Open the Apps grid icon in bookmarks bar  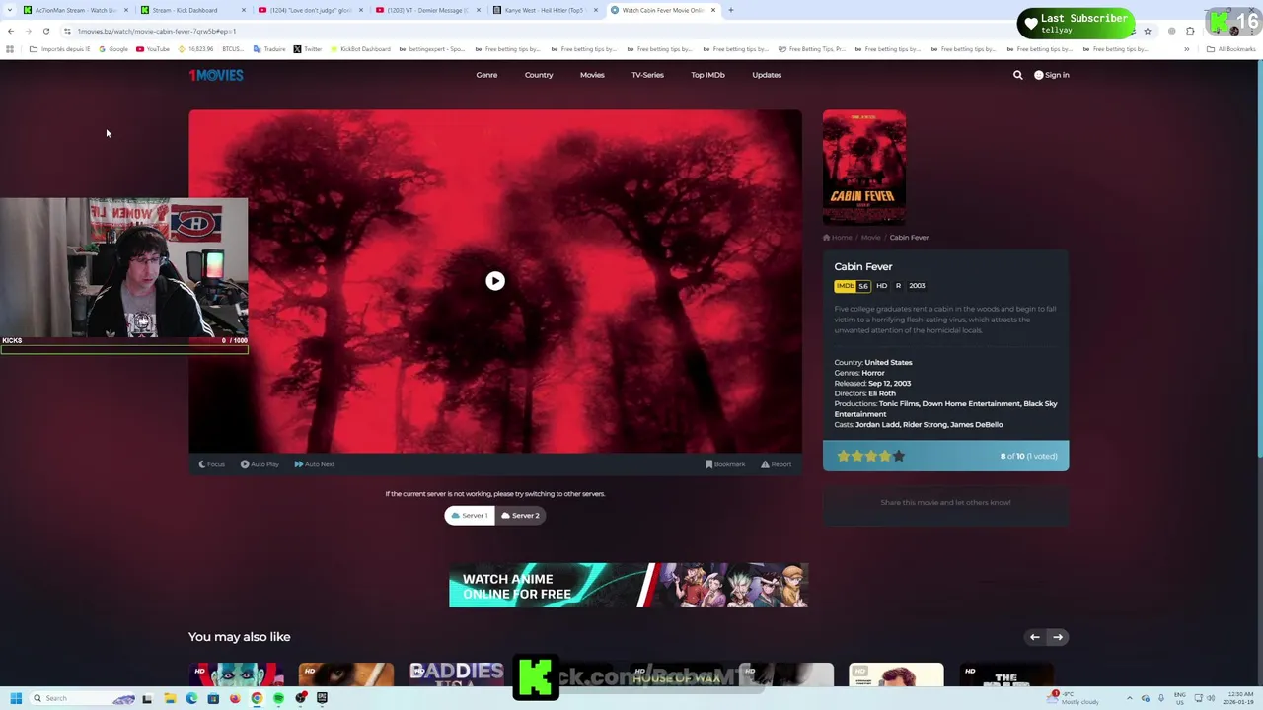tap(10, 49)
